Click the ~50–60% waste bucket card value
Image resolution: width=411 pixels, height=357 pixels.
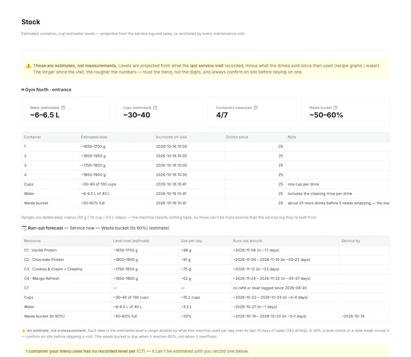tap(326, 115)
